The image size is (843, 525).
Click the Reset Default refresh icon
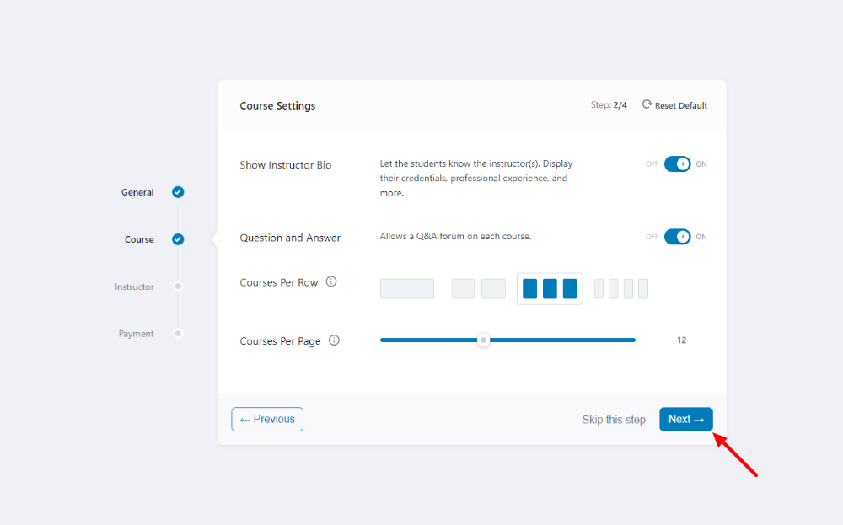coord(647,104)
